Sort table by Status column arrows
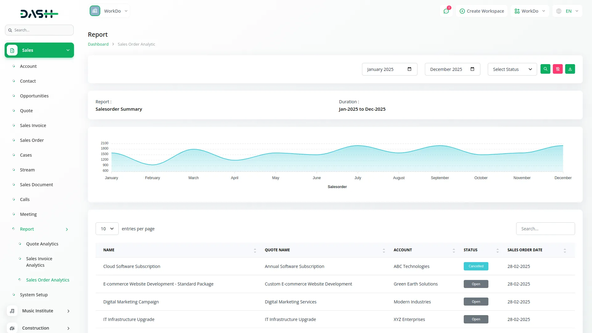The width and height of the screenshot is (592, 333). [x=497, y=250]
